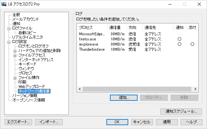Collapse the ログファイル tree node
The height and width of the screenshot is (129, 207).
coord(9,28)
